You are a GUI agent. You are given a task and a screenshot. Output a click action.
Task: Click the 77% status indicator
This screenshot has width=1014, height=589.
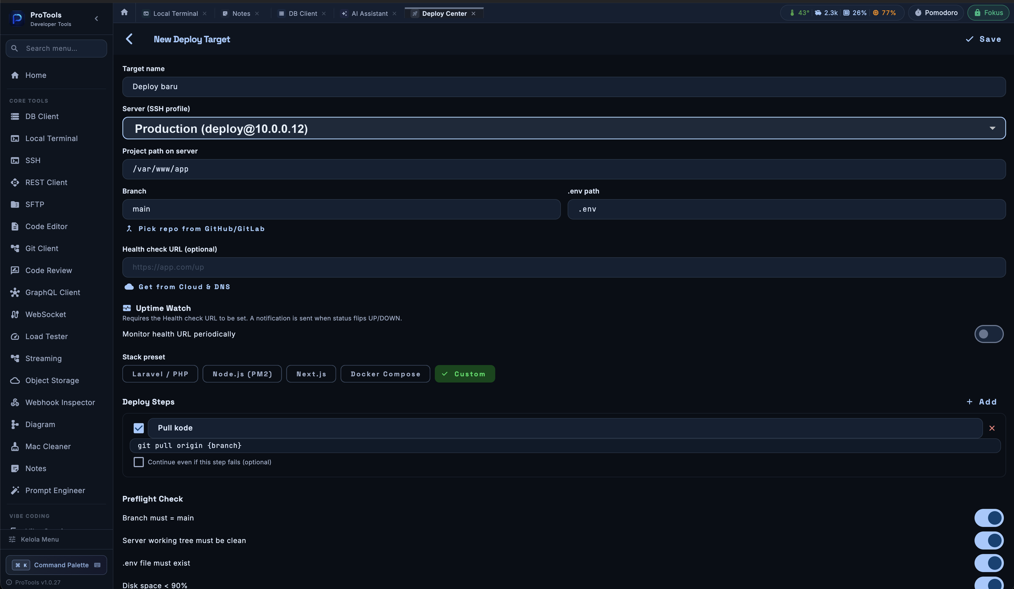(884, 13)
